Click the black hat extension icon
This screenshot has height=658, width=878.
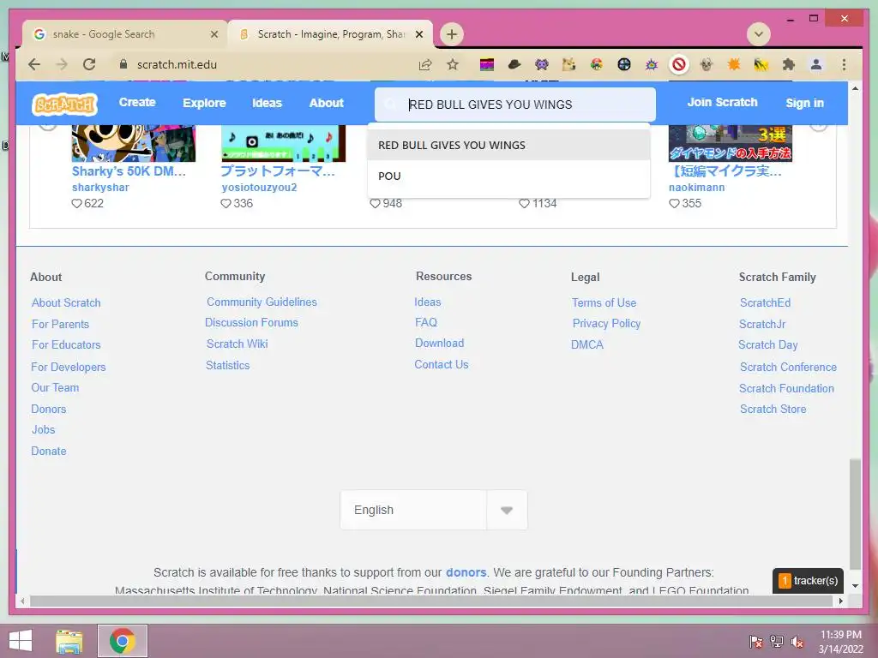tap(514, 65)
